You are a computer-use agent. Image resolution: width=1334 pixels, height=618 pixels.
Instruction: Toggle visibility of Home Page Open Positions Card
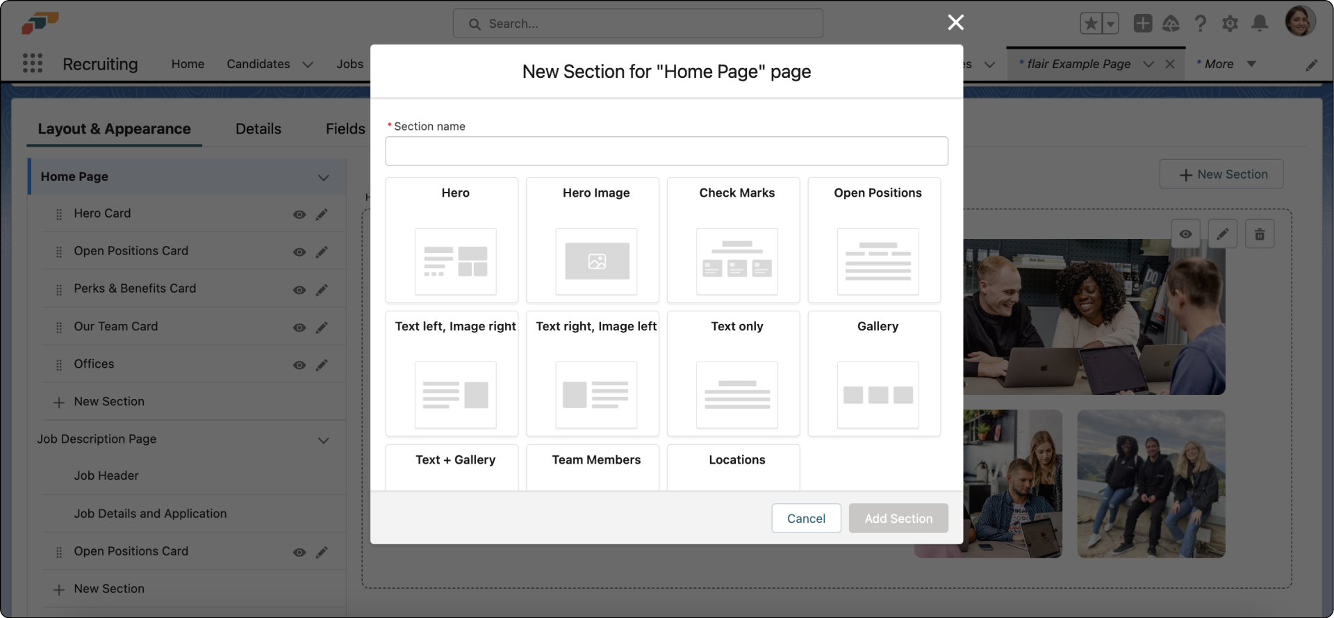point(299,252)
